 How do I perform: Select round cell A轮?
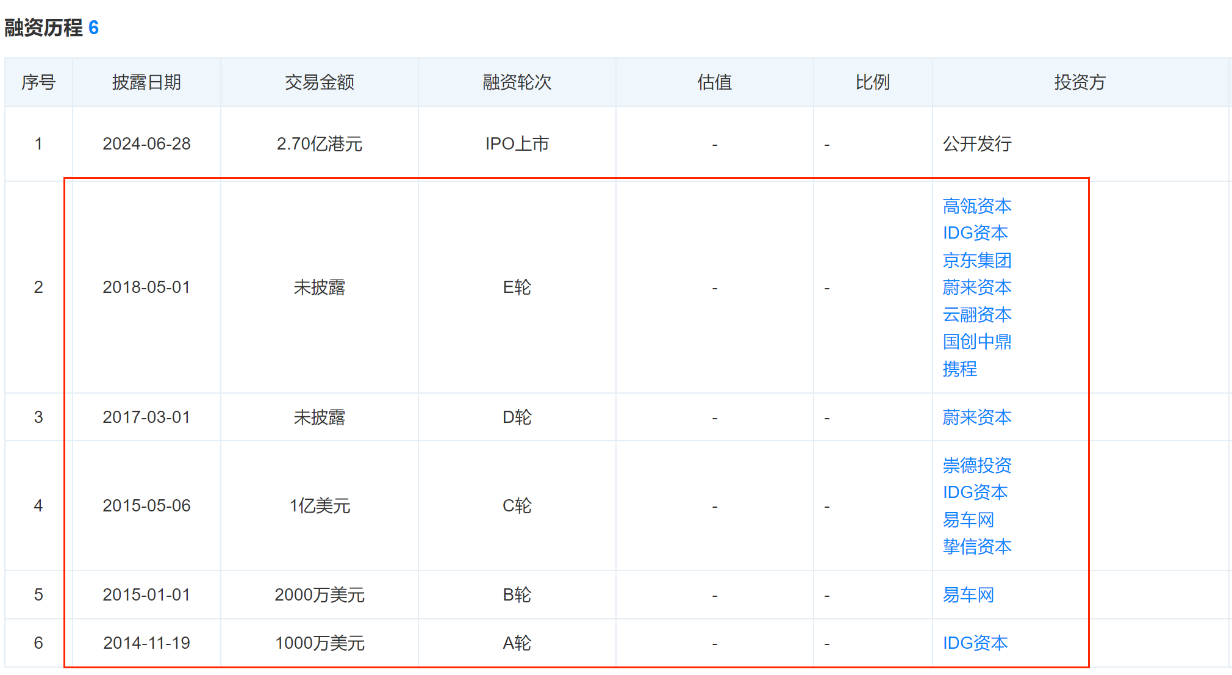point(517,643)
